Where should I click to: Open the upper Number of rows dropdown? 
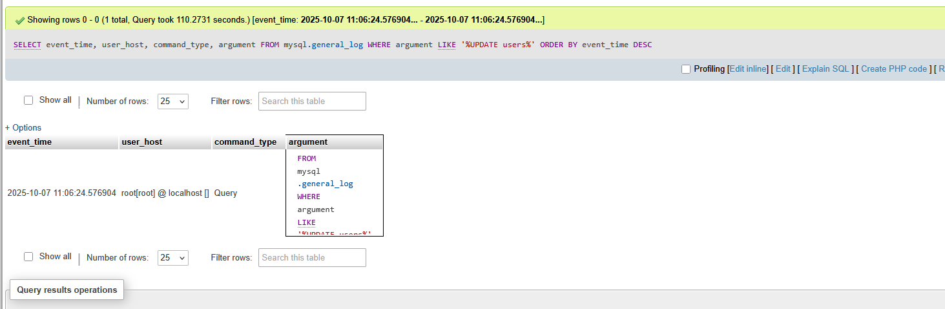click(172, 101)
